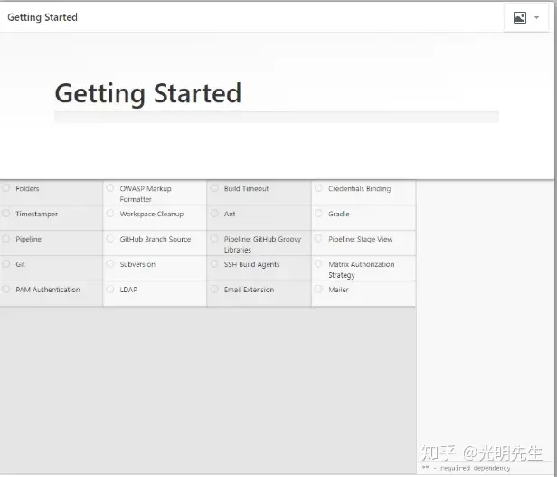This screenshot has width=557, height=477.
Task: Select the Pipeline: Stage View label
Action: coord(361,239)
